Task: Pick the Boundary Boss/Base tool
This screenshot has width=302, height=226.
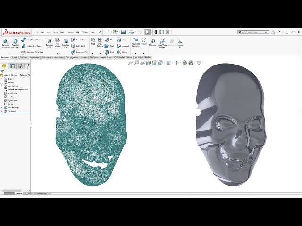Action: 33,52
